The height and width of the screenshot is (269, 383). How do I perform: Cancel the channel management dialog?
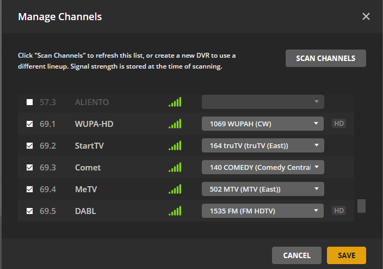[x=296, y=255]
